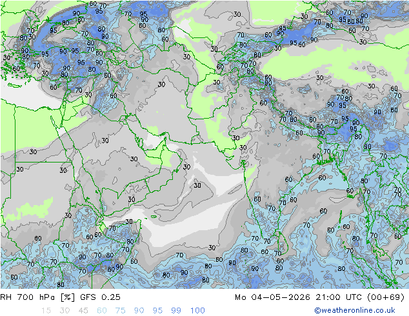Click legend value 95 in the scale
This screenshot has width=409, height=316.
tap(157, 311)
